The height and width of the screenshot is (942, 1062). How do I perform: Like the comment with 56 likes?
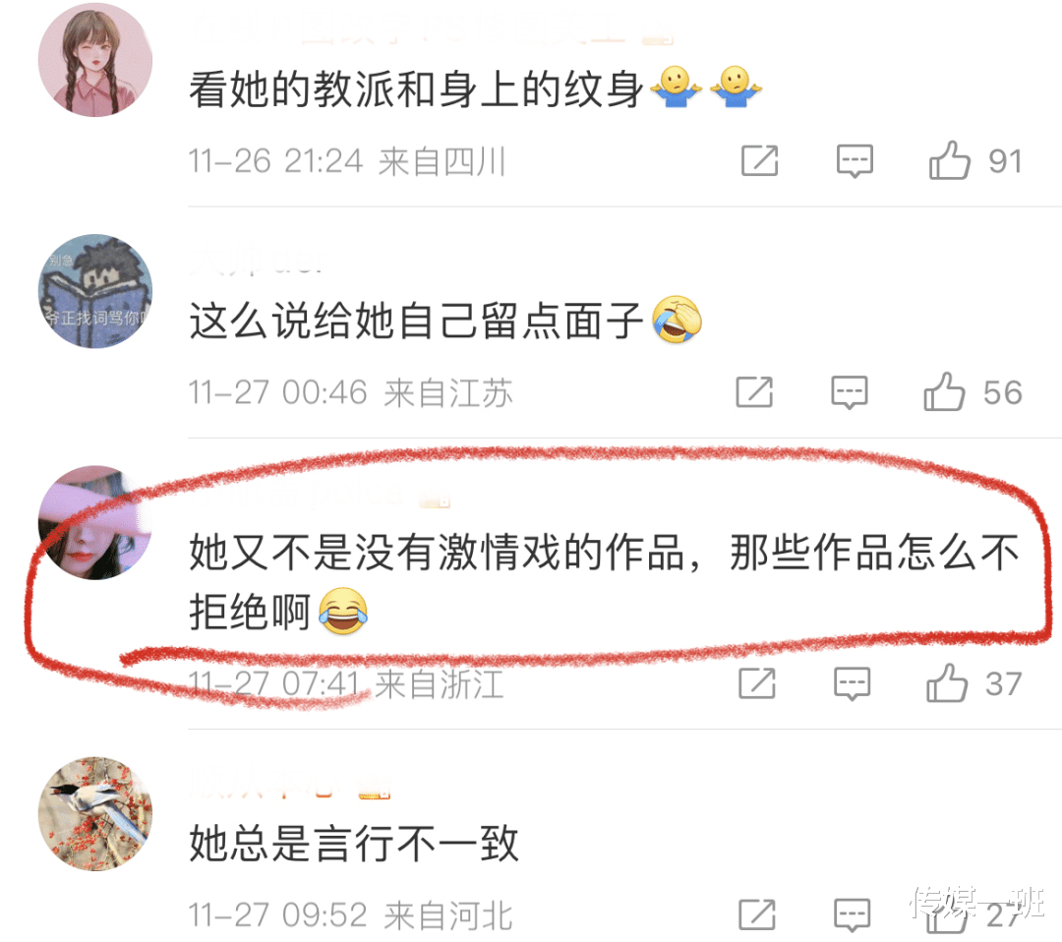(943, 391)
